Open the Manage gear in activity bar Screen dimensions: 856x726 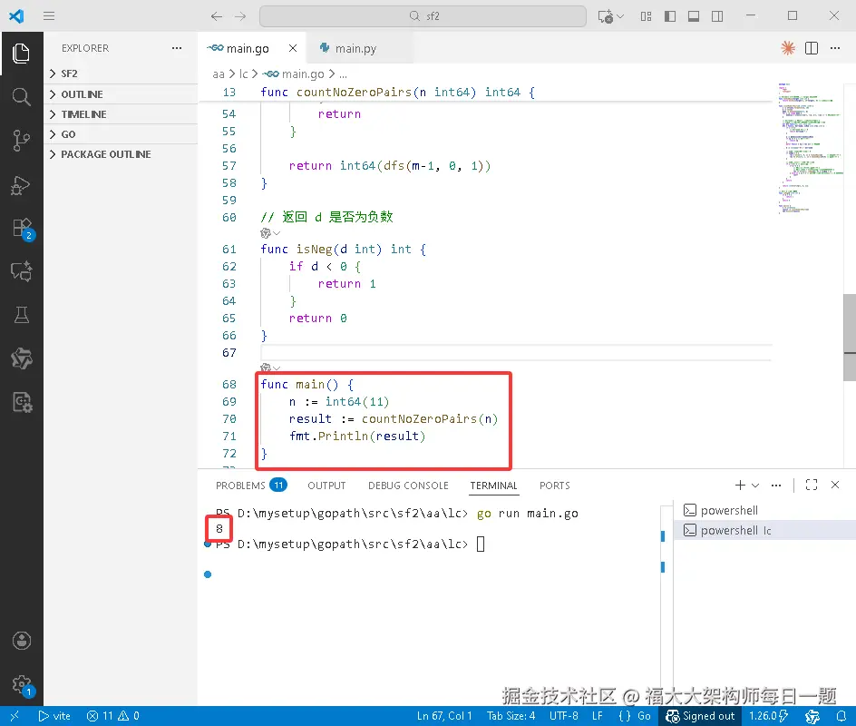(x=23, y=685)
